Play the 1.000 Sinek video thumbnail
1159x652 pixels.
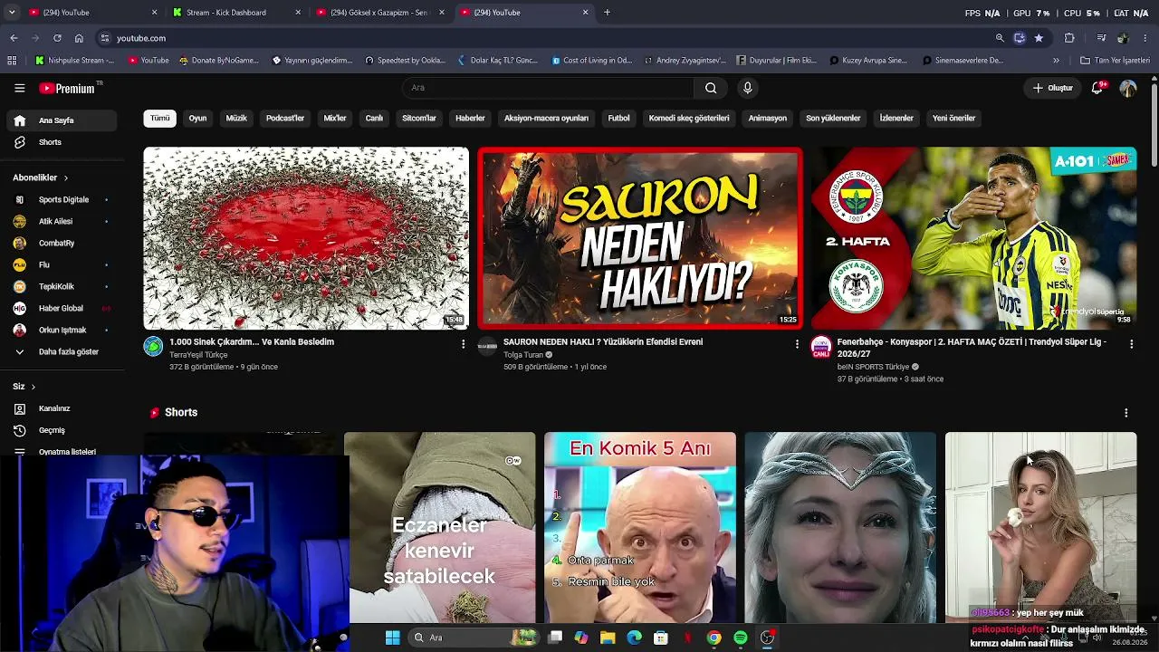tap(306, 238)
